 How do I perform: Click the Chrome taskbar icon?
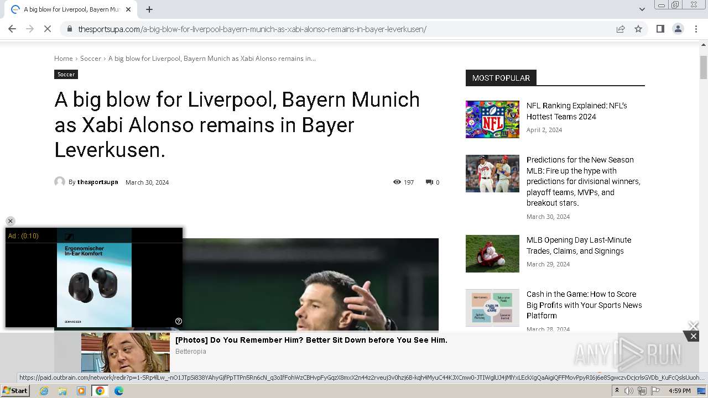pos(100,391)
